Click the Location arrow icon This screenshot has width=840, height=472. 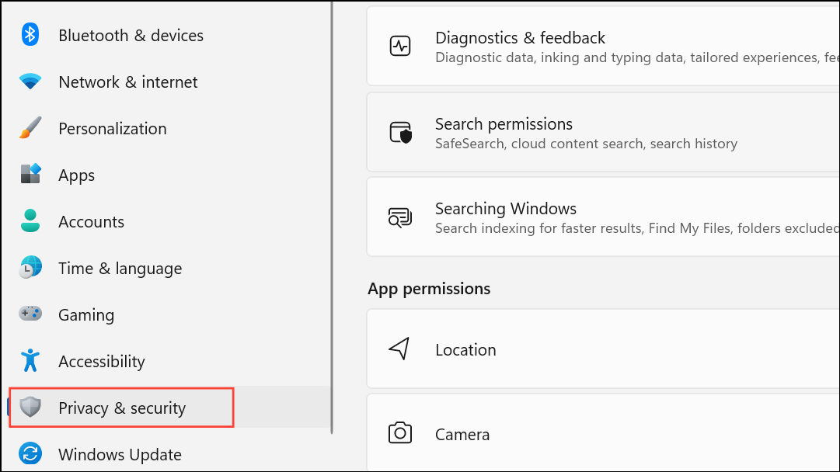pos(399,349)
